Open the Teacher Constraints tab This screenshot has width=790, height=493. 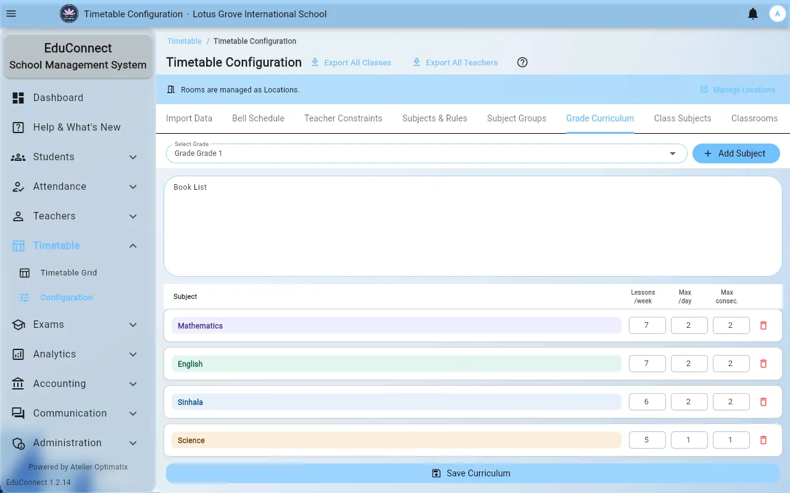tap(343, 118)
